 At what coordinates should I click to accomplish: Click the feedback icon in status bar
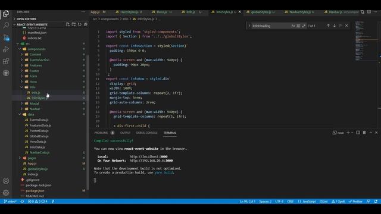click(x=368, y=202)
